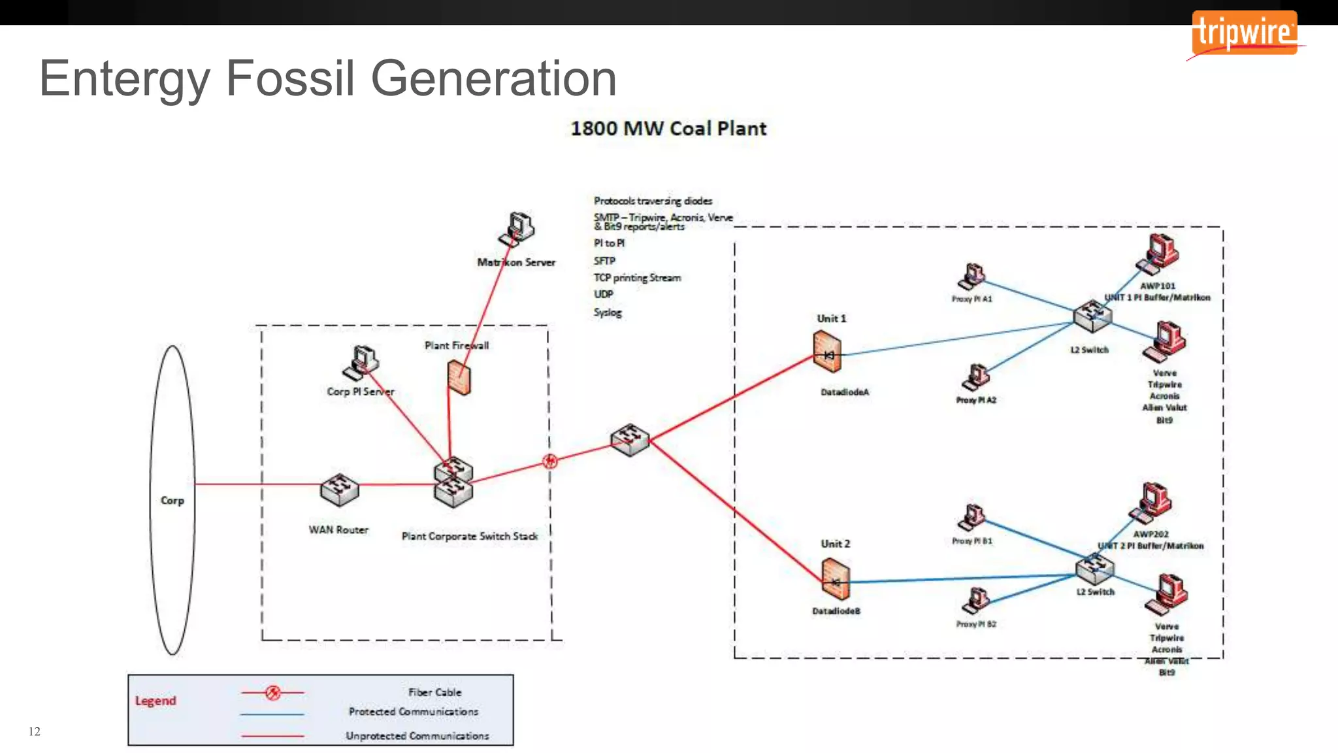
Task: Click the blue Protected Communications legend line
Action: pos(272,714)
